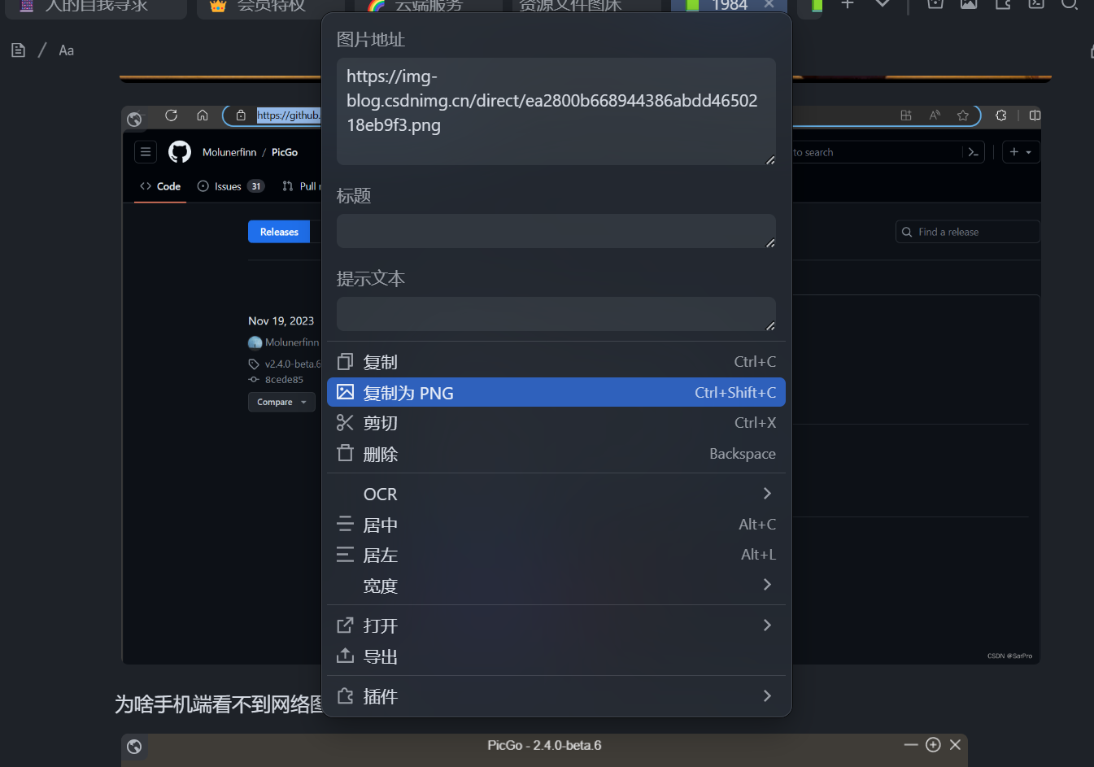
Task: Export the image via 导出
Action: [556, 656]
